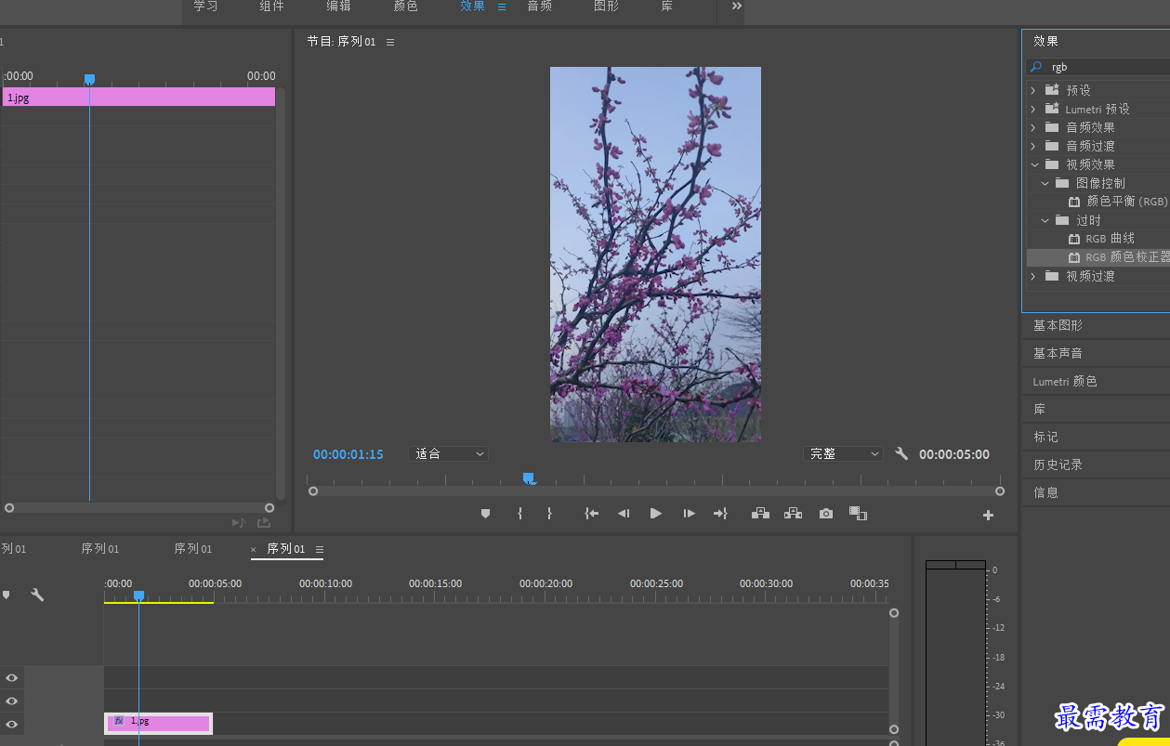This screenshot has width=1170, height=746.
Task: Click the timeline playhead marker
Action: pyautogui.click(x=138, y=595)
